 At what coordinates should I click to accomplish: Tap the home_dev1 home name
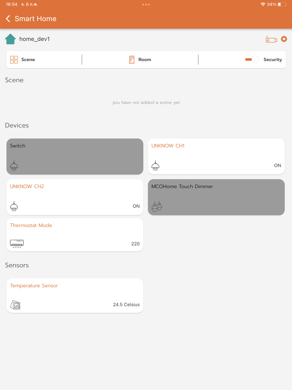coord(34,39)
